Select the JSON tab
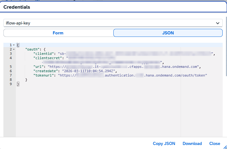Screen dimensions: 227x149 [168, 33]
